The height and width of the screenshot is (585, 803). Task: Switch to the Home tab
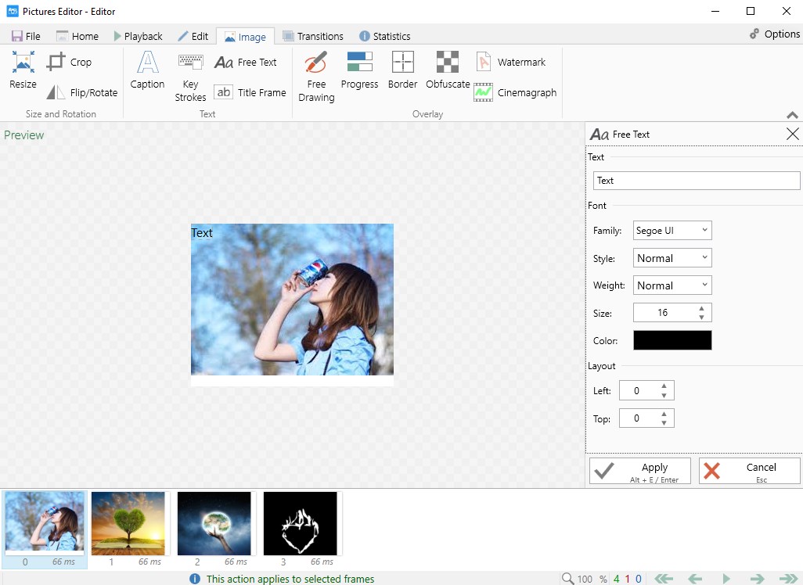click(x=77, y=36)
